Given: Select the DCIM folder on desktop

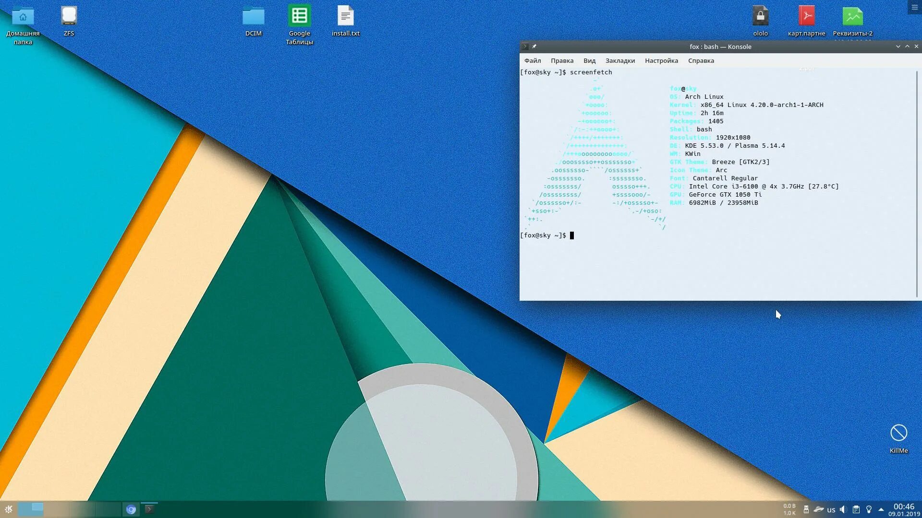Looking at the screenshot, I should click(253, 21).
